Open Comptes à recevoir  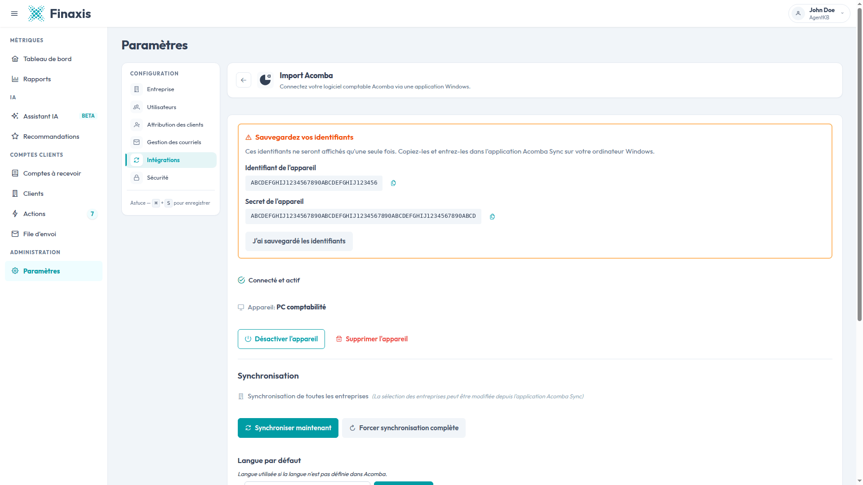click(53, 173)
